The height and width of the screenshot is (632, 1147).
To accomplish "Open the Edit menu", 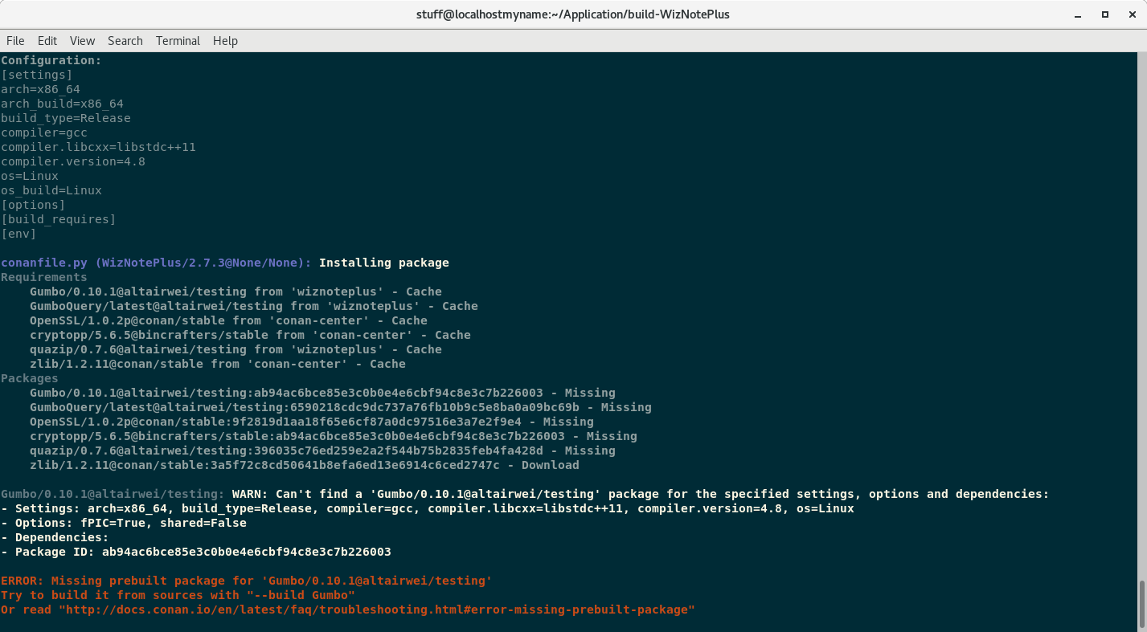I will click(47, 40).
